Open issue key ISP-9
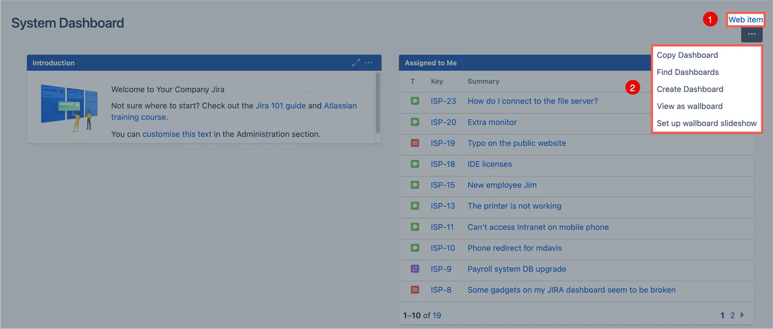The height and width of the screenshot is (329, 773). pos(441,269)
